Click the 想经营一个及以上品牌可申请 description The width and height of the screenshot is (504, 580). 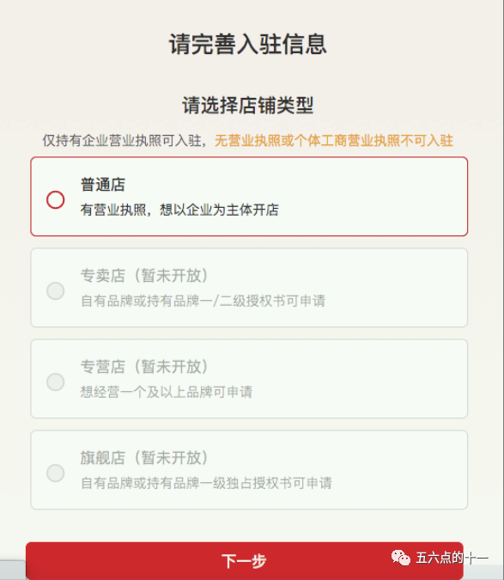[167, 392]
